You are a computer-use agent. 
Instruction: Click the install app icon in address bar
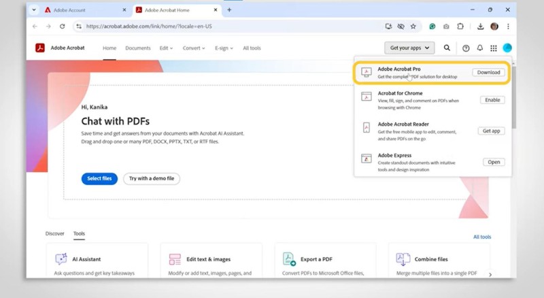(388, 27)
